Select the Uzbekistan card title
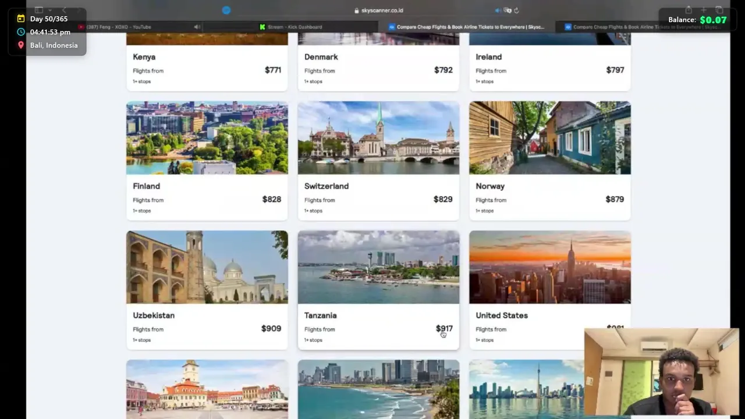This screenshot has height=419, width=745. coord(154,315)
